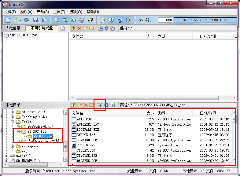
Task: Click the blue gear icon in image toolbar
Action: point(106,28)
